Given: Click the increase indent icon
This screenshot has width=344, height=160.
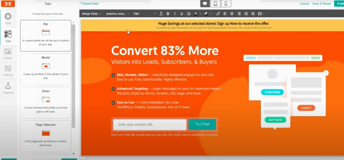Looking at the screenshot, I should pyautogui.click(x=246, y=14).
